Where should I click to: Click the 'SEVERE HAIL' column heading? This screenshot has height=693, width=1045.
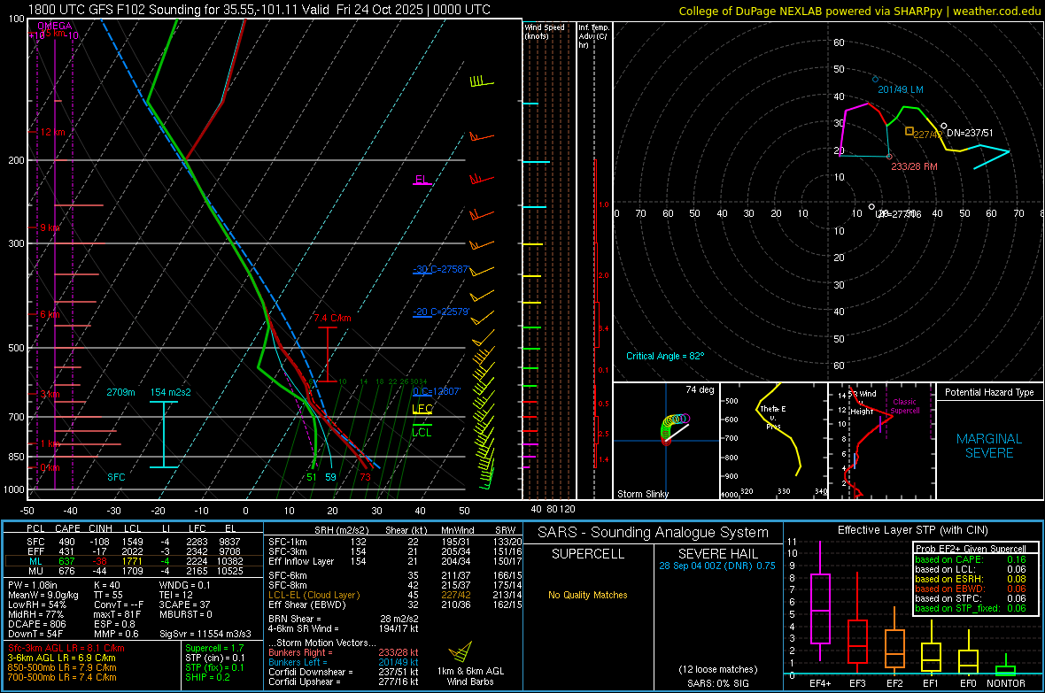coord(717,554)
